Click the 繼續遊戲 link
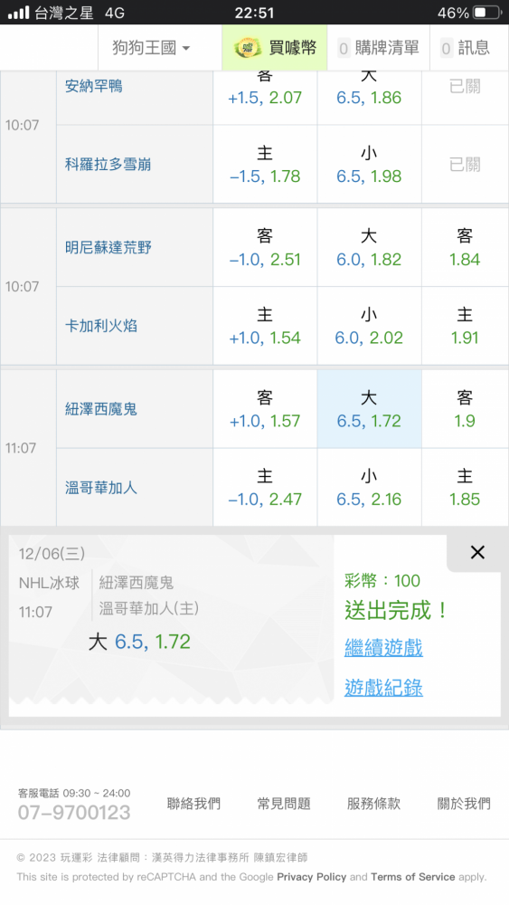This screenshot has width=509, height=905. pos(383,648)
